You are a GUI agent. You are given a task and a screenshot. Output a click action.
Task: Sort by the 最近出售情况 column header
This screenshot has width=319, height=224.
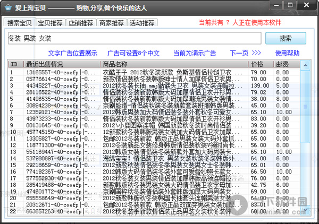(62, 64)
